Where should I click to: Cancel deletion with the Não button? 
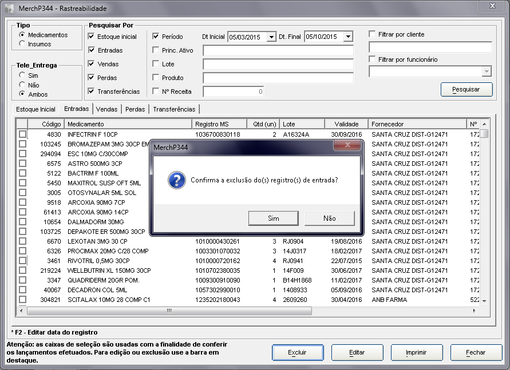click(x=329, y=218)
